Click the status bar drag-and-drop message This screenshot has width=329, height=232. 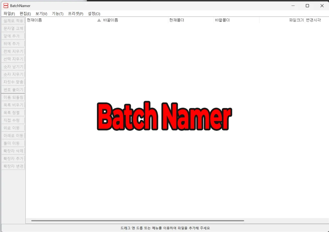tap(165, 228)
